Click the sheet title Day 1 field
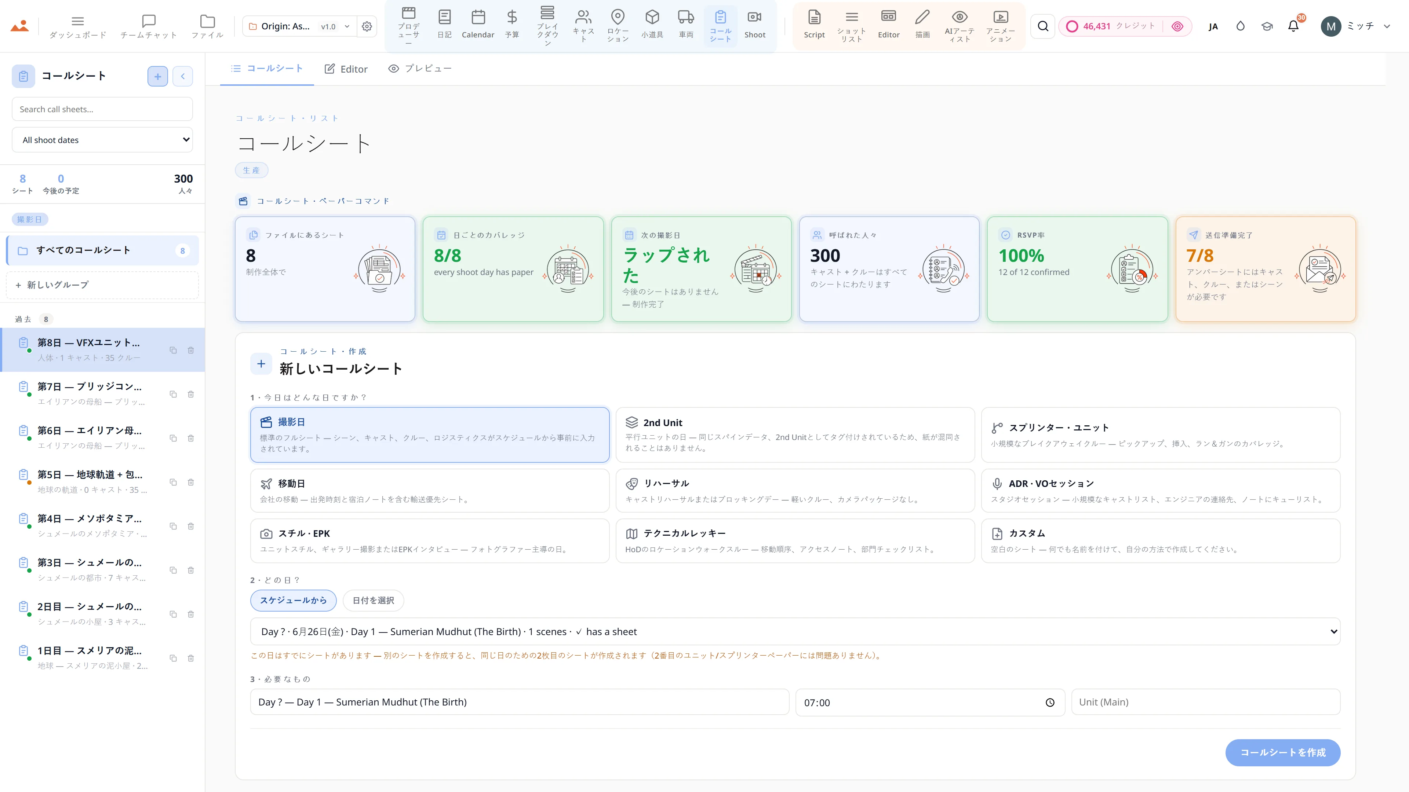1409x792 pixels. tap(520, 702)
